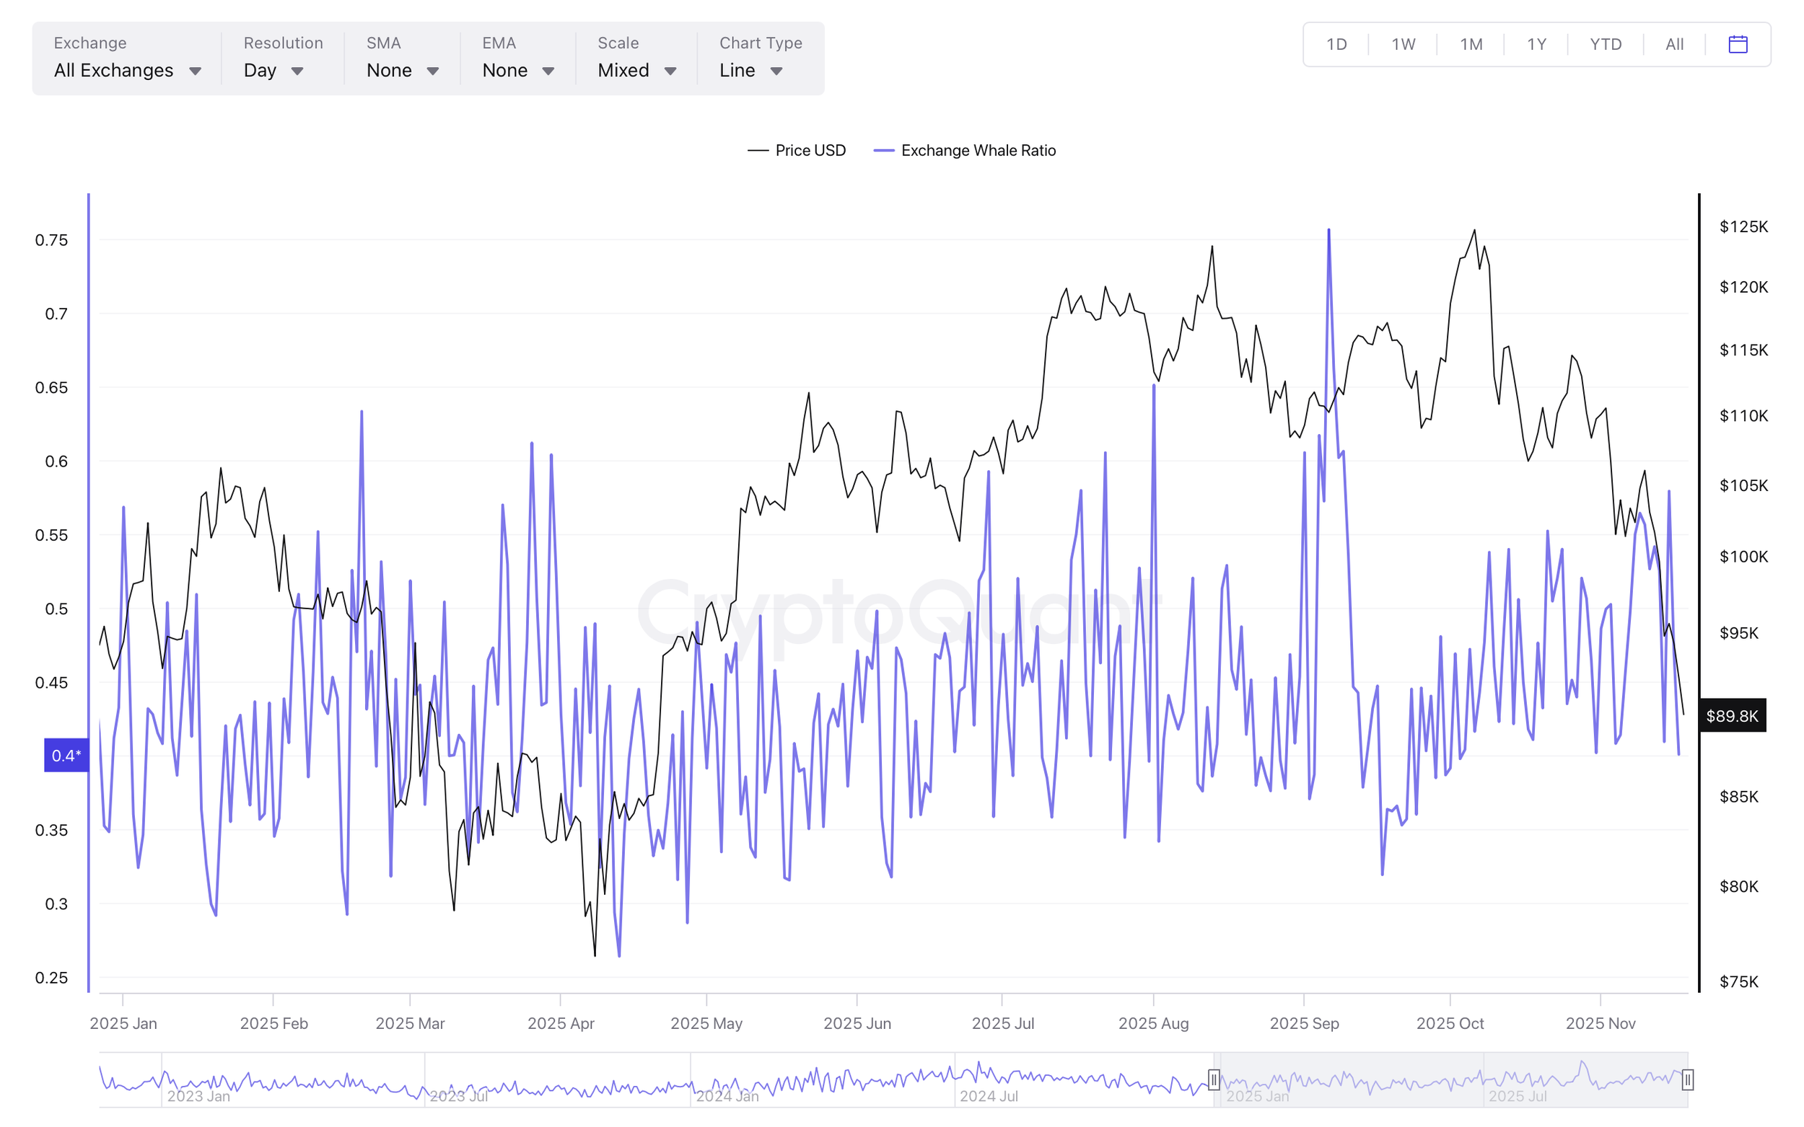Show All time range data
The image size is (1804, 1127).
[x=1673, y=44]
